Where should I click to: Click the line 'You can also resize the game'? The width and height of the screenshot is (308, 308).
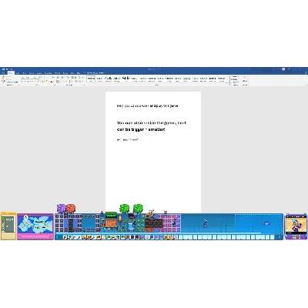click(x=152, y=123)
